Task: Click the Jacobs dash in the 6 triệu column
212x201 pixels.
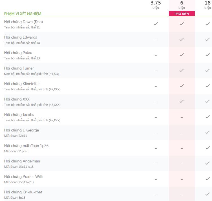Action: [x=182, y=118]
